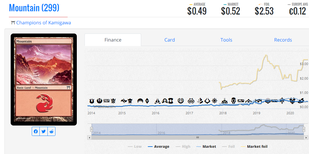Click the compass-shaped Ixalan set symbol
This screenshot has height=154, width=309.
(215, 101)
